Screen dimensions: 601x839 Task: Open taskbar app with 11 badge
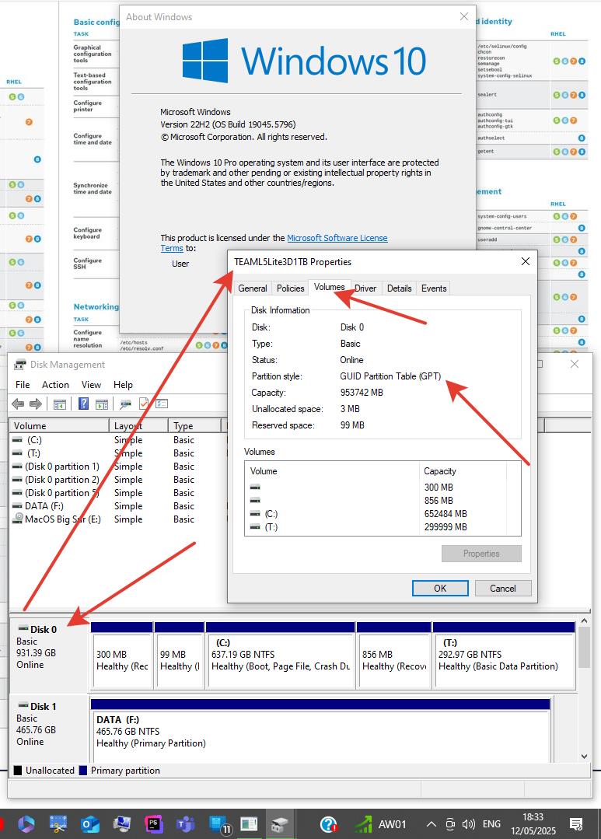click(219, 824)
